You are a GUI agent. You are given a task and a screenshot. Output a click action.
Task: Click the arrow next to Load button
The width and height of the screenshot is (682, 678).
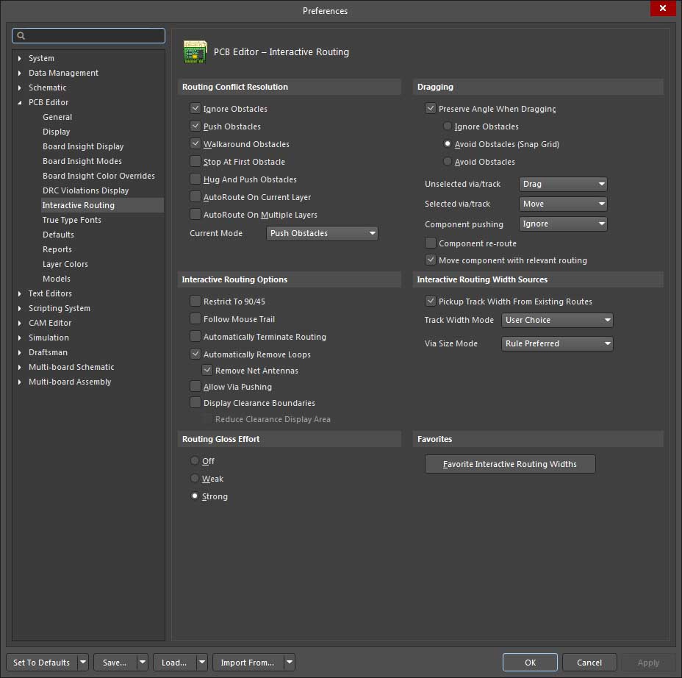click(x=201, y=663)
